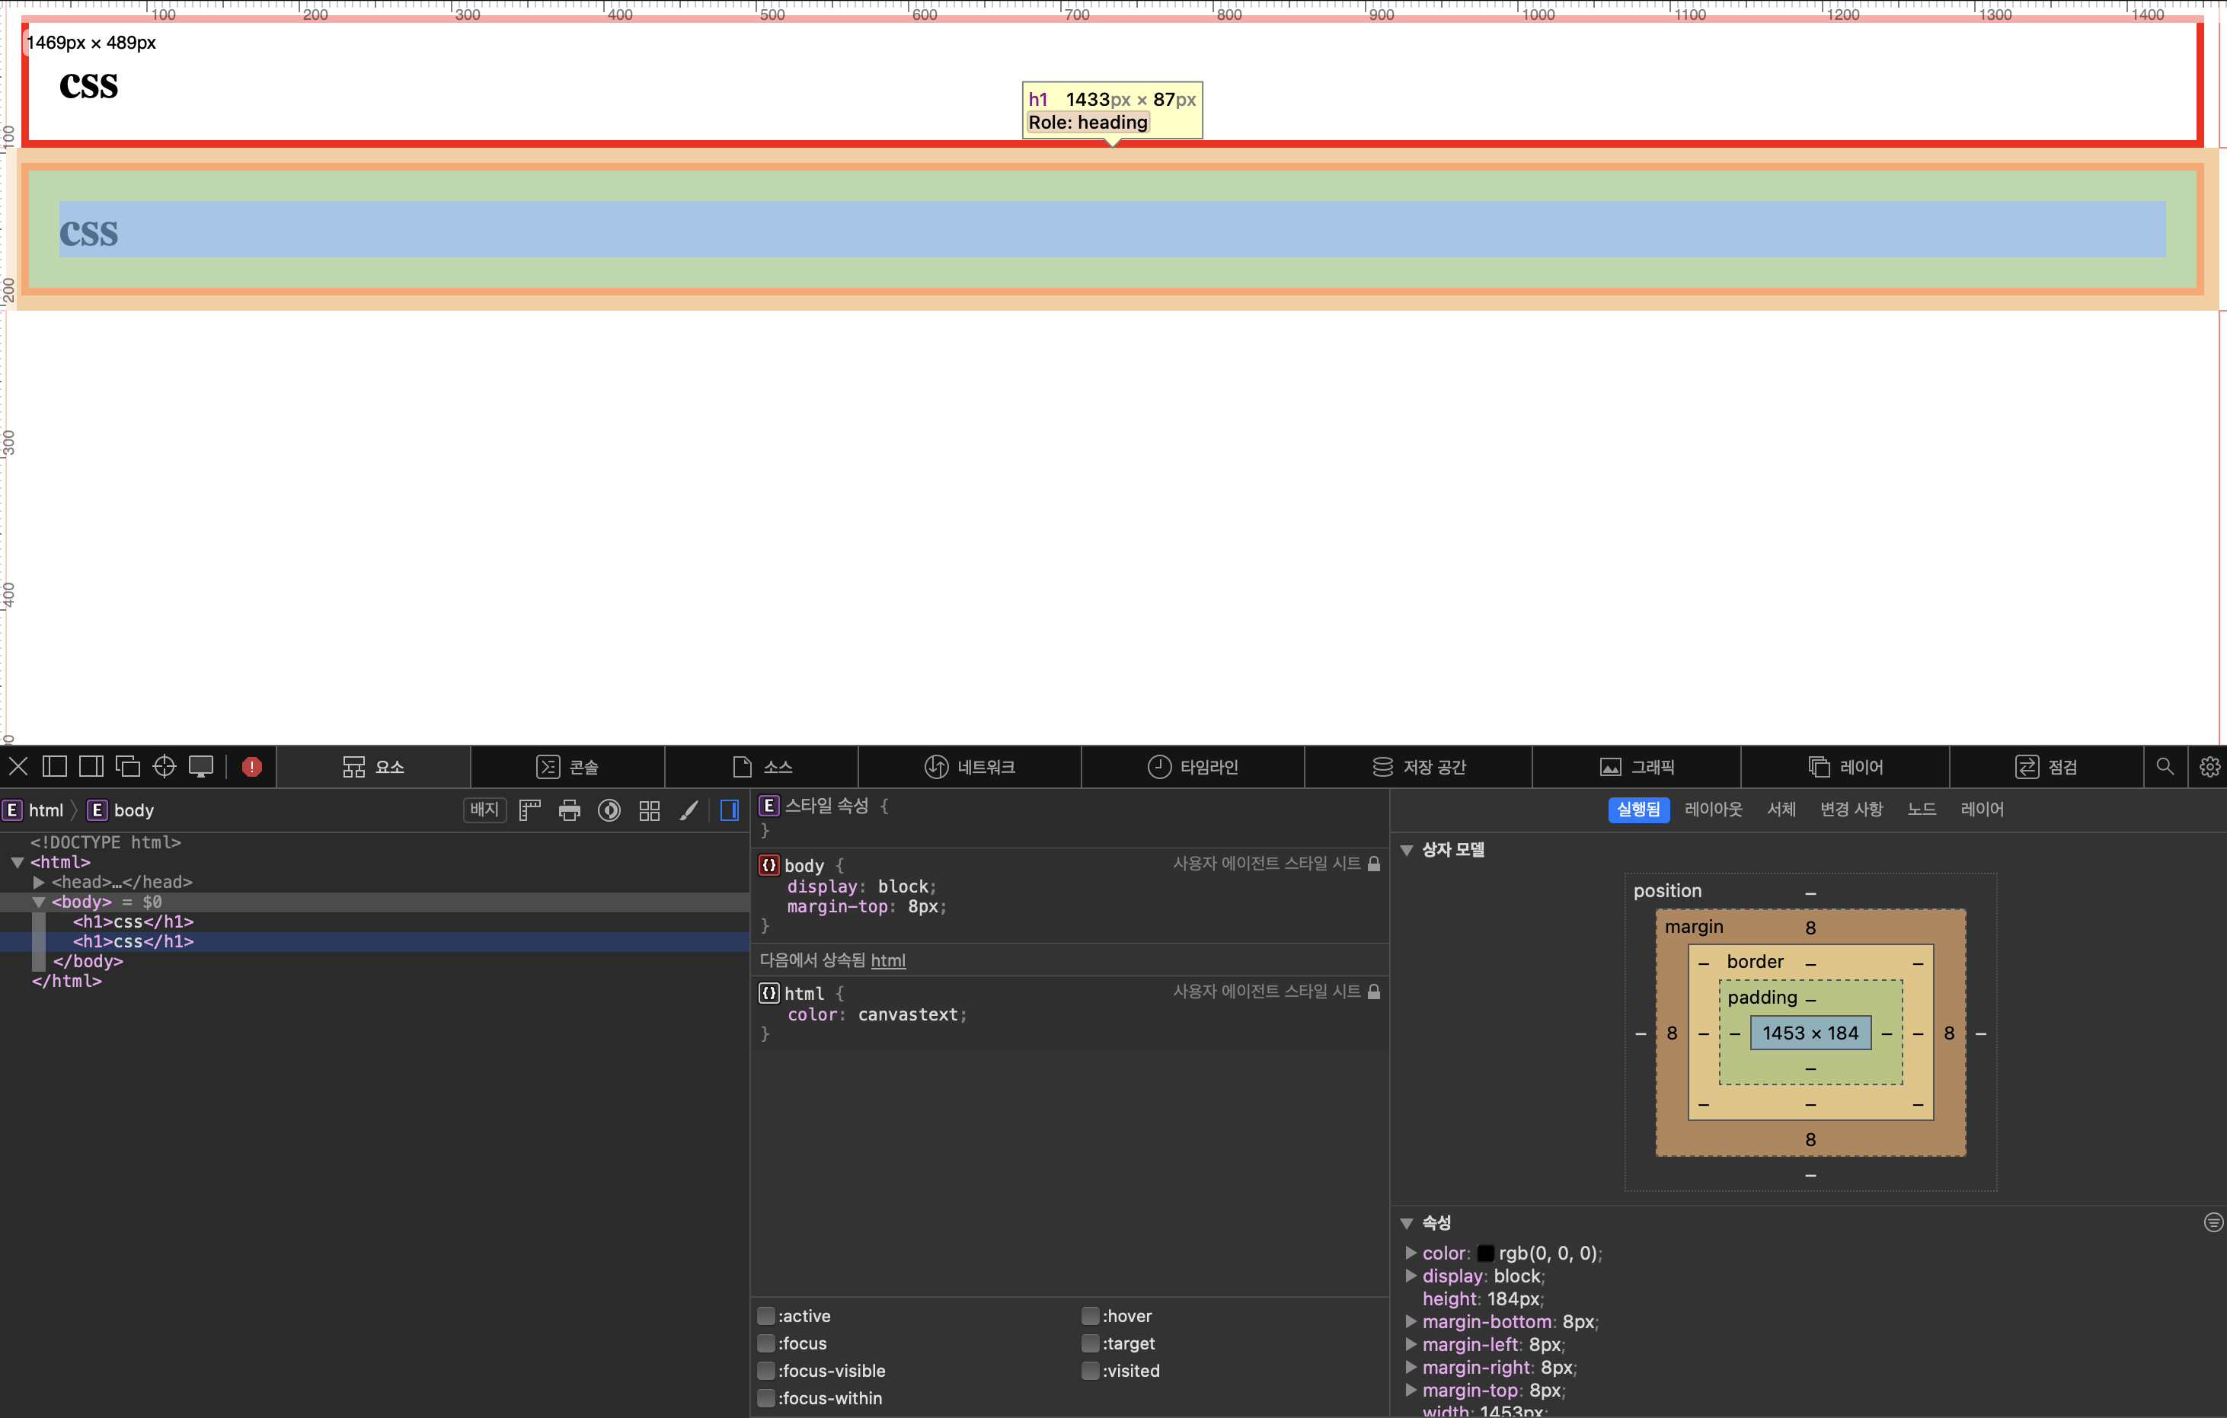The height and width of the screenshot is (1418, 2227).
Task: Collapse the 상자 모델 section
Action: 1407,850
